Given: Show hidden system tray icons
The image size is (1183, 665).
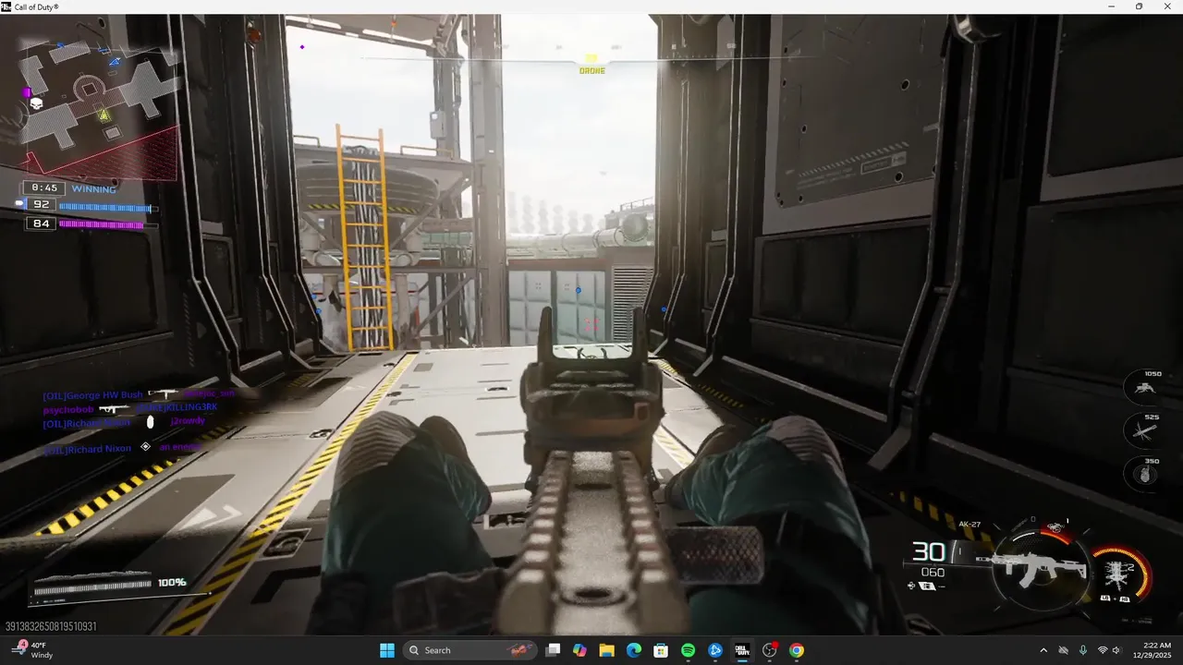Looking at the screenshot, I should coord(1043,650).
